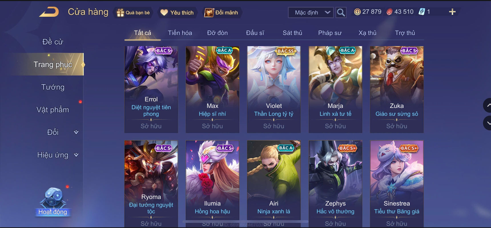This screenshot has width=491, height=228.
Task: Select Violet Thần Long tỷ tỷ skin
Action: 274,89
